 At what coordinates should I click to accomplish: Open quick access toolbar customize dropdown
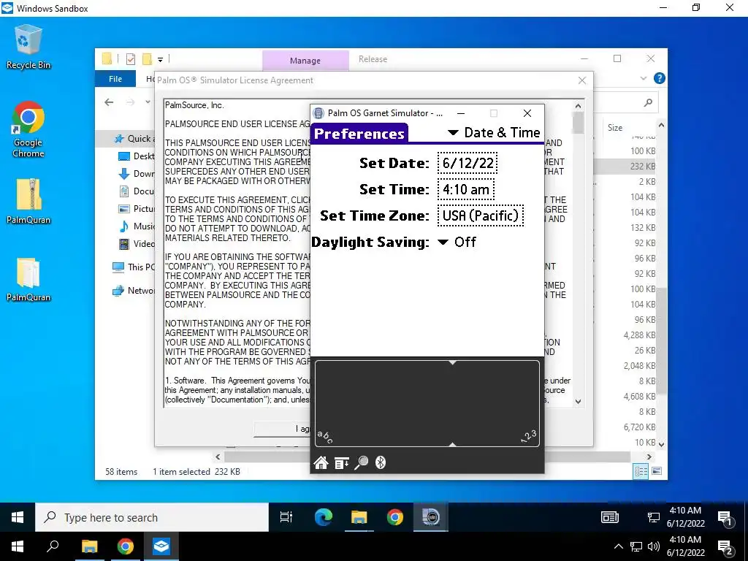[160, 60]
